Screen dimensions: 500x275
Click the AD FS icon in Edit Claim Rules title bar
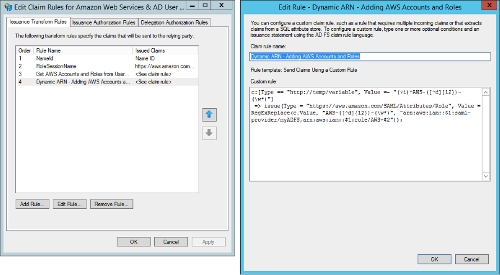tap(8, 7)
